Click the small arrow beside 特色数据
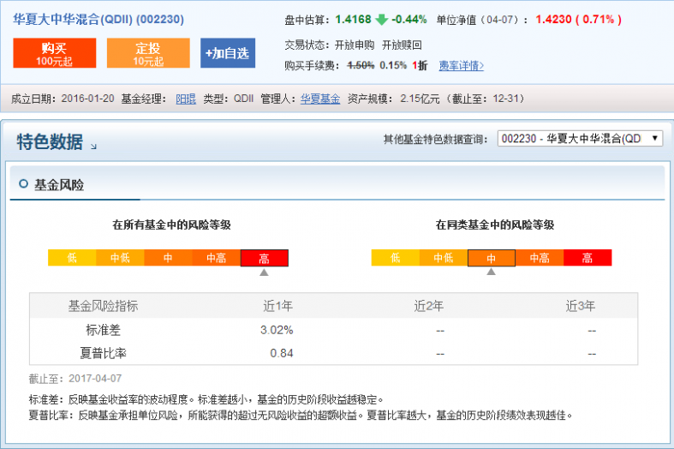Image resolution: width=674 pixels, height=449 pixels. pyautogui.click(x=93, y=147)
